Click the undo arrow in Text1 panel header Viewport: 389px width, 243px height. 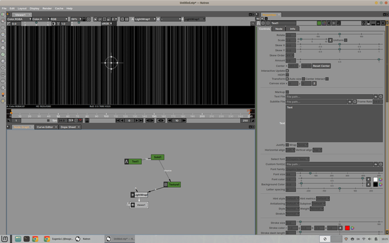pyautogui.click(x=329, y=23)
